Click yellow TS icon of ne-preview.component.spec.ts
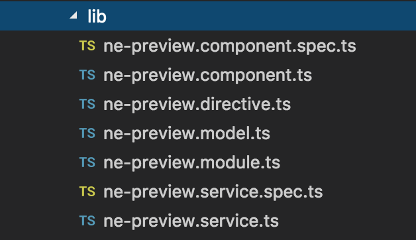The width and height of the screenshot is (416, 240). point(87,46)
